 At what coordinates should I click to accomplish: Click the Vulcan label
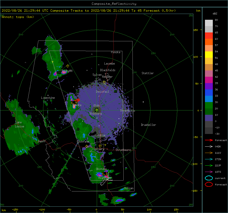coord(129,188)
